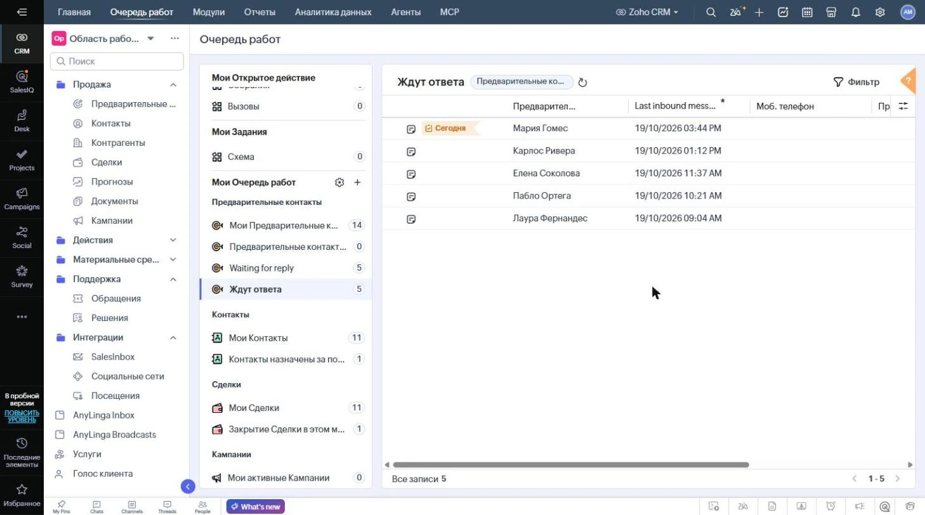This screenshot has width=925, height=515.
Task: Open Desk in the left app rail
Action: pos(22,121)
